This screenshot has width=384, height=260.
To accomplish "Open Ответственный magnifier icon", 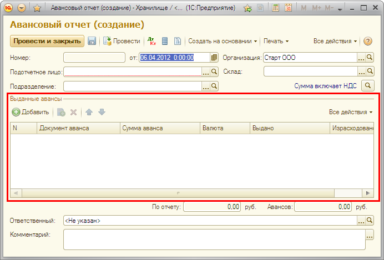I will 370,221.
